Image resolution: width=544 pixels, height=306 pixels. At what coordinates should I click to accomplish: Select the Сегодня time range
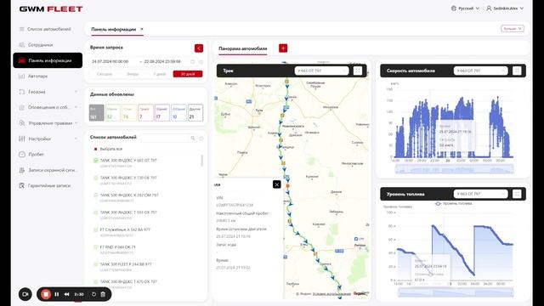click(x=105, y=74)
